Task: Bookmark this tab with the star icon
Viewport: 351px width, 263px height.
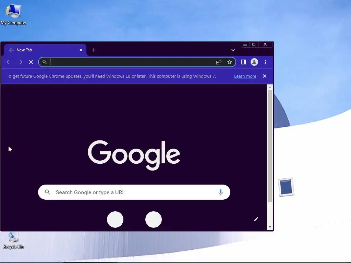Action: (x=230, y=62)
